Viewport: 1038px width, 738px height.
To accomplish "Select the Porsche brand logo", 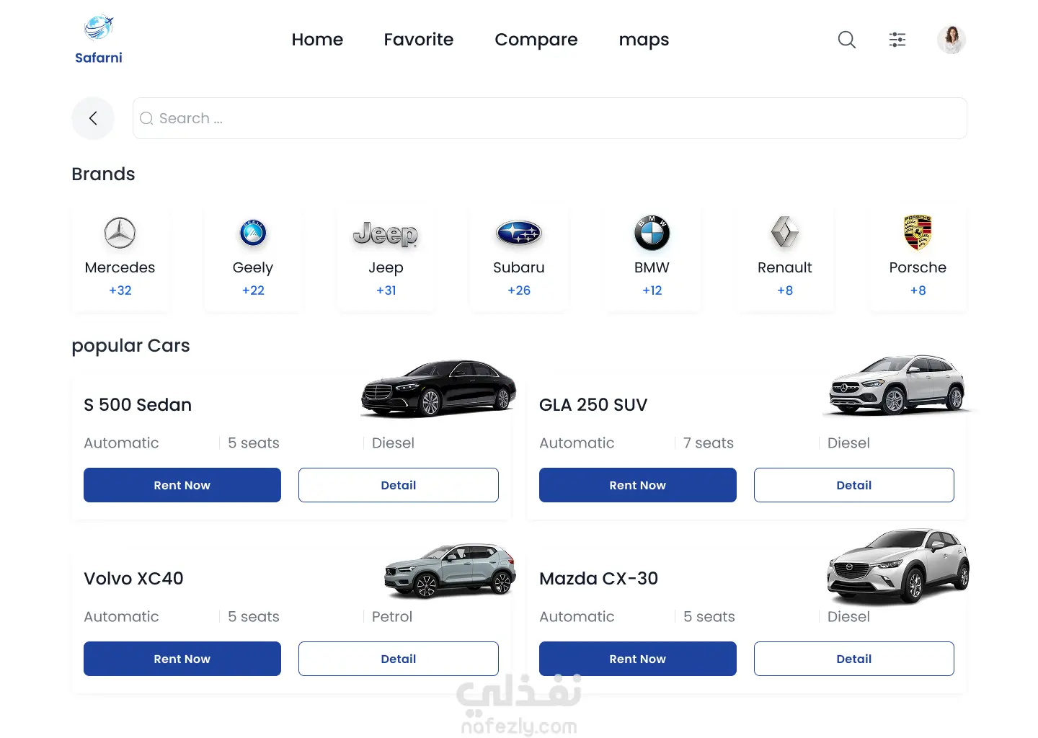I will click(918, 232).
